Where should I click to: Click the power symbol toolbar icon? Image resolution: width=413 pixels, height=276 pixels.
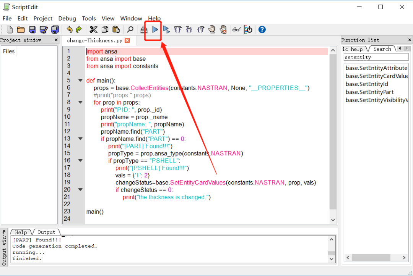tap(248, 29)
